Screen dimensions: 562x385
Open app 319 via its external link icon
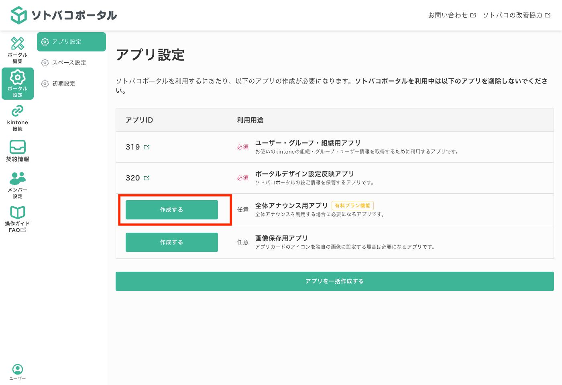coord(147,147)
